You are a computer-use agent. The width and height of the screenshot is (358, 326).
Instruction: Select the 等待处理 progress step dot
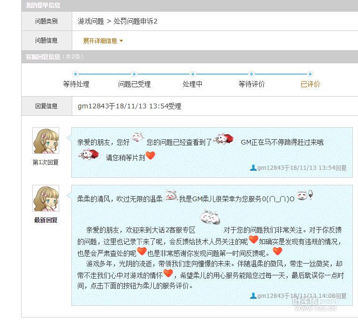(x=76, y=74)
